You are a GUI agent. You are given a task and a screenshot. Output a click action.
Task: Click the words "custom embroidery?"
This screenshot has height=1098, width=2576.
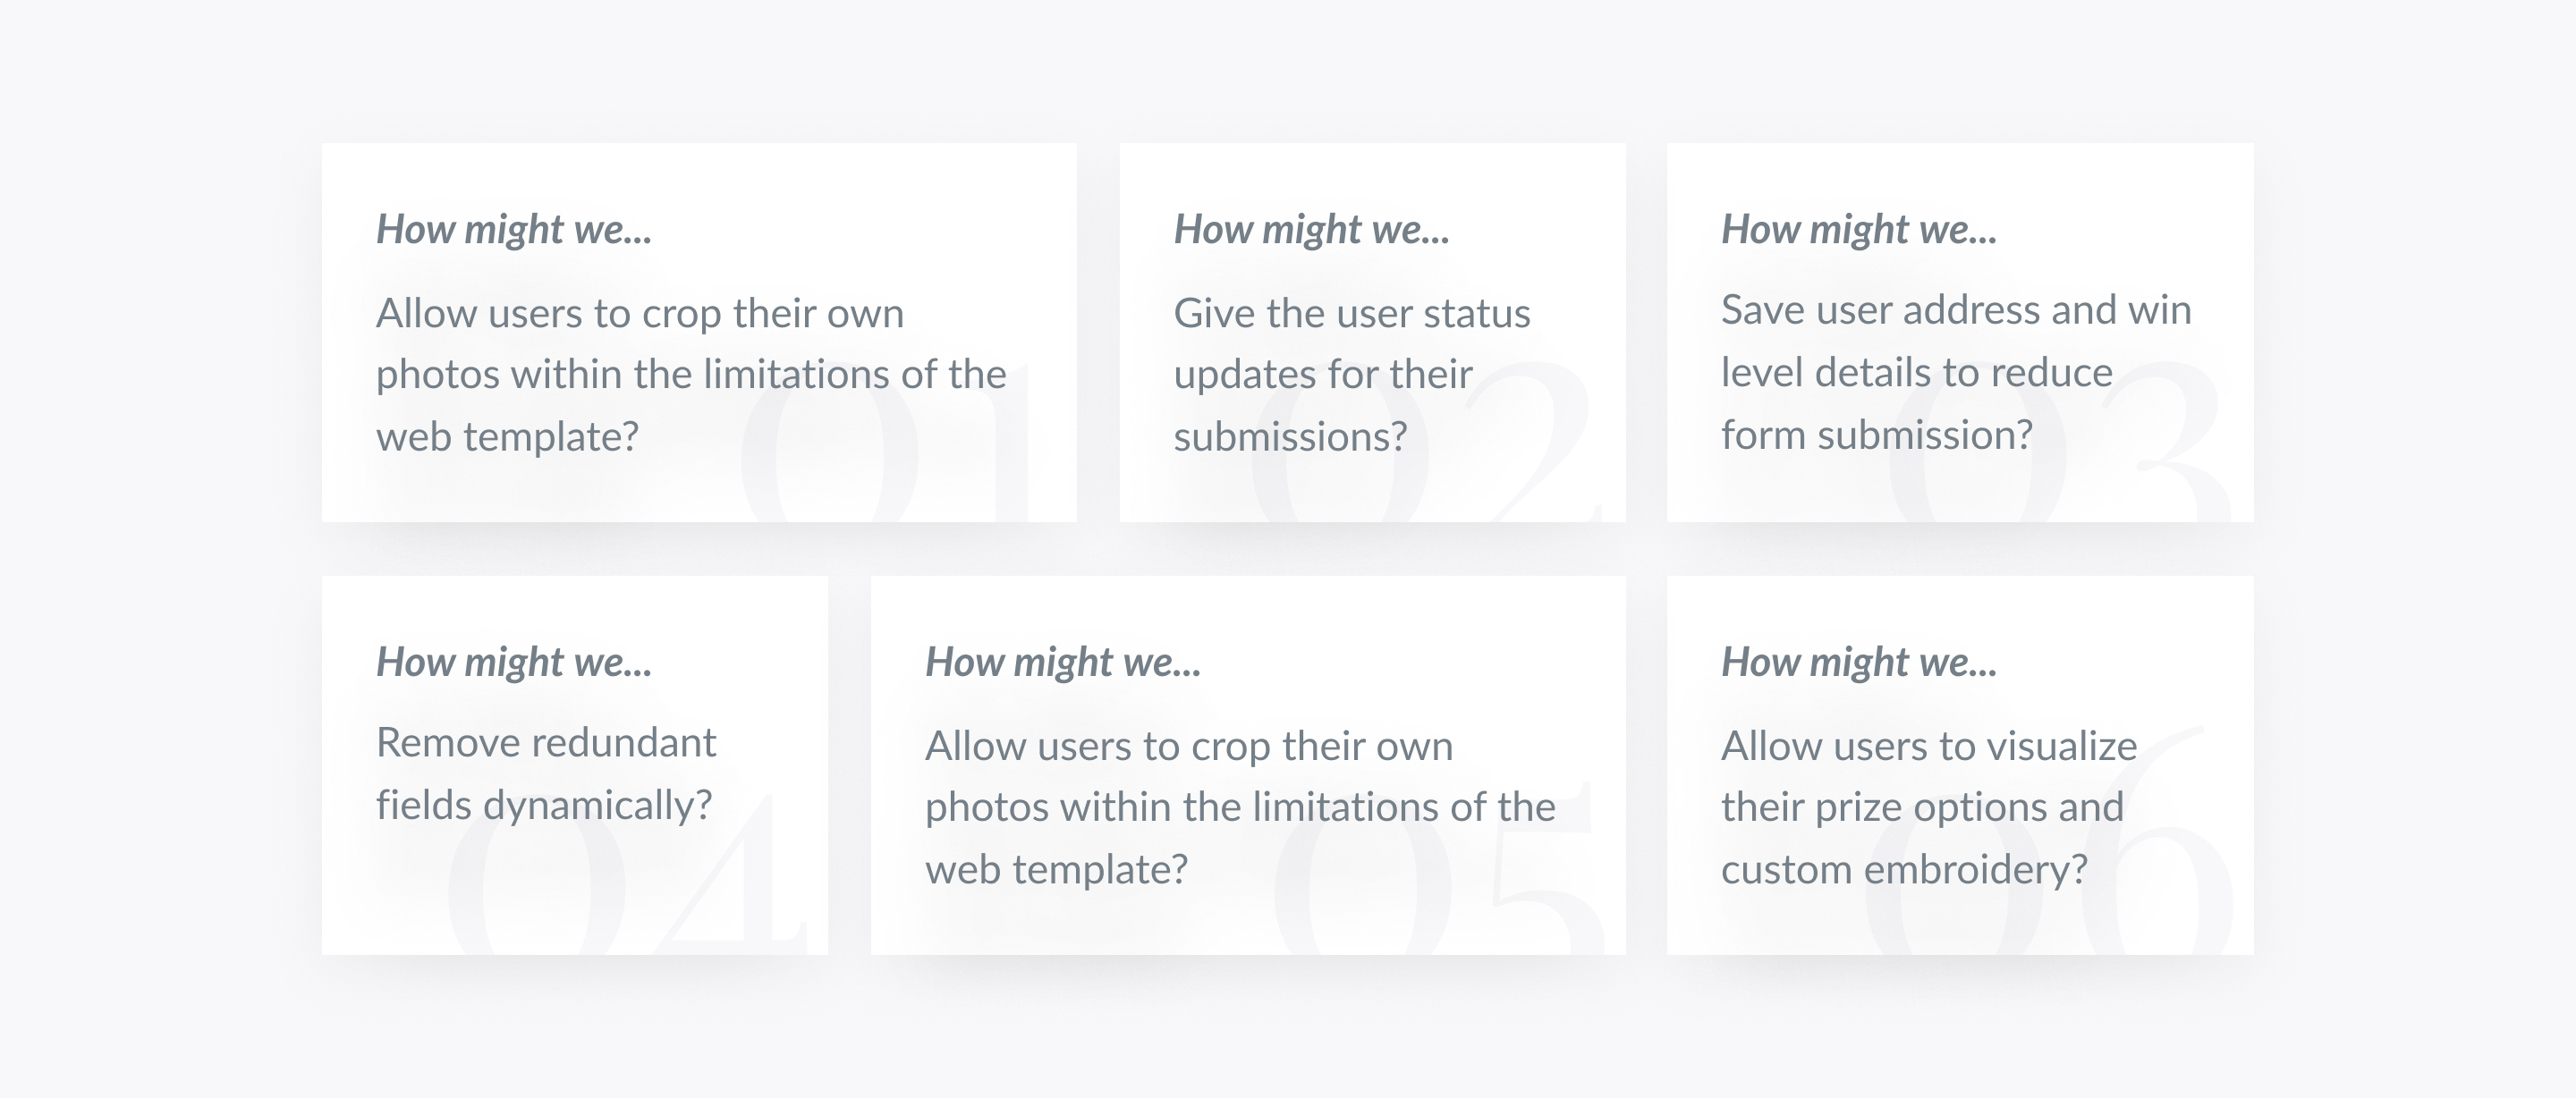[1904, 870]
